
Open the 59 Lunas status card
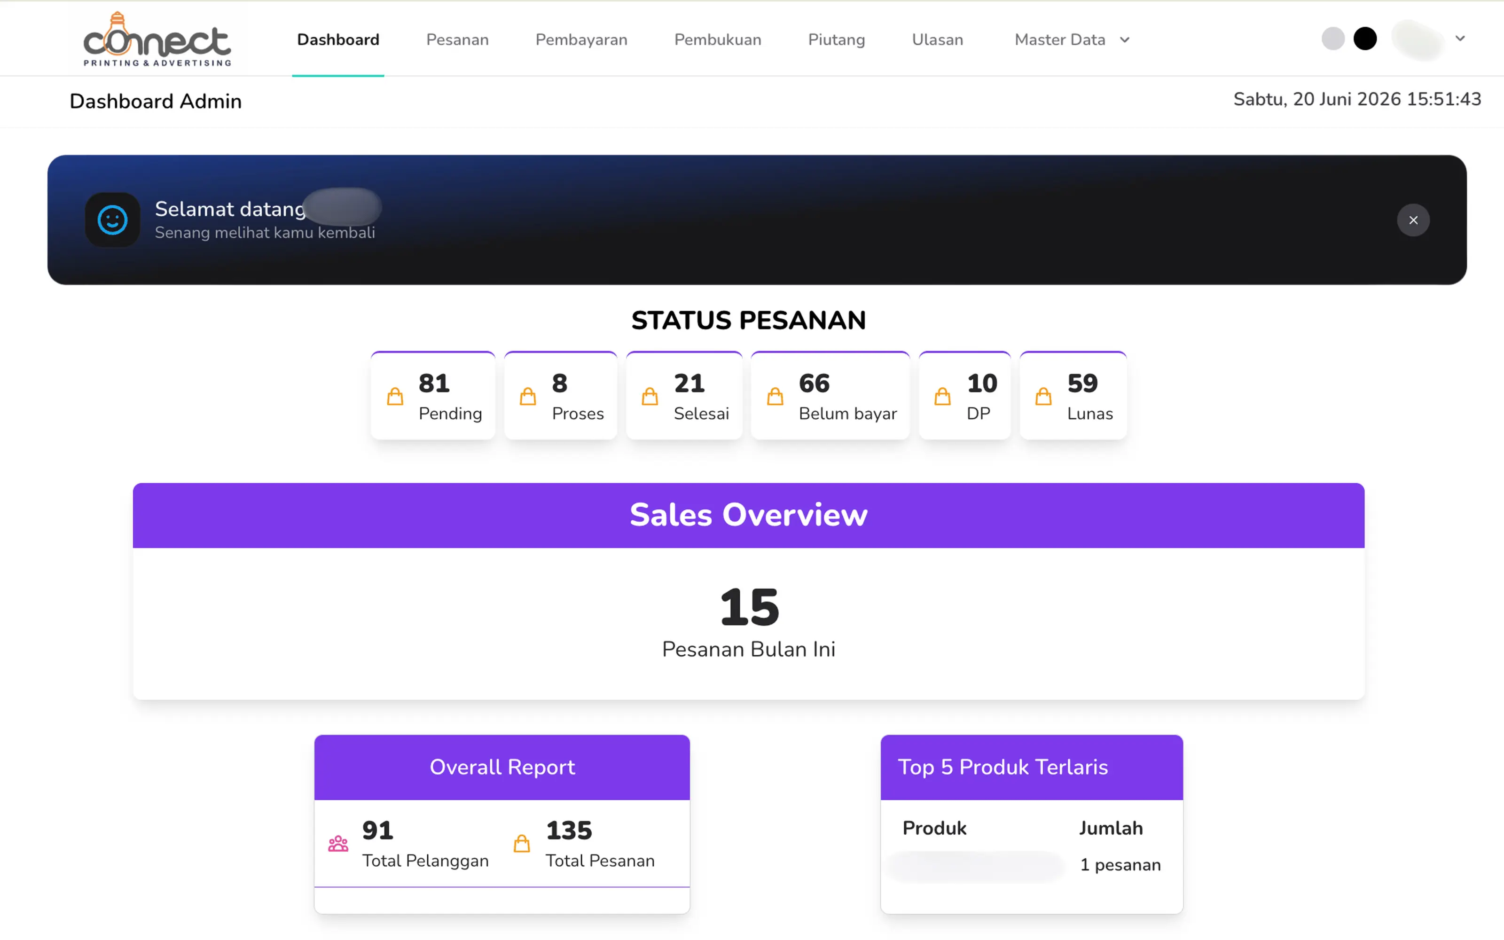point(1073,395)
